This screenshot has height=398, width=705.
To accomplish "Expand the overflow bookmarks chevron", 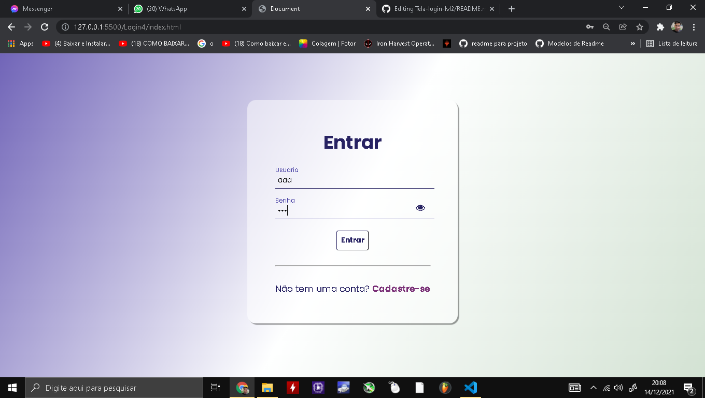I will pyautogui.click(x=632, y=44).
